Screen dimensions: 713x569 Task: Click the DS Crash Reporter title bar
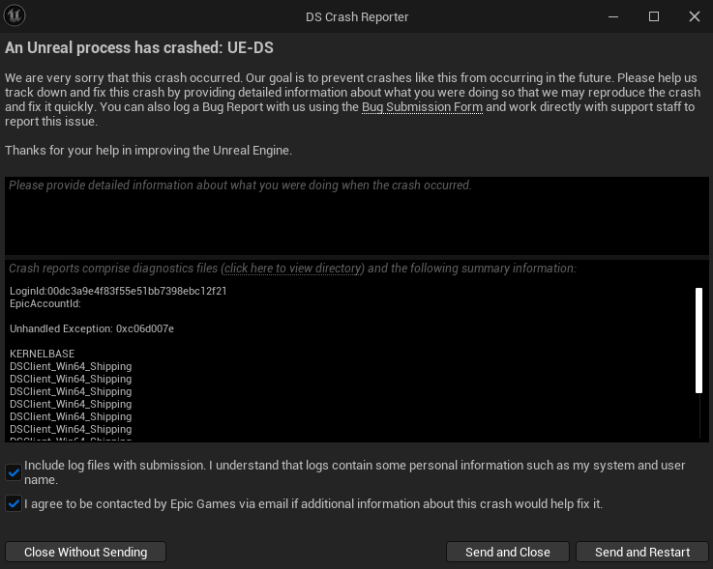356,16
